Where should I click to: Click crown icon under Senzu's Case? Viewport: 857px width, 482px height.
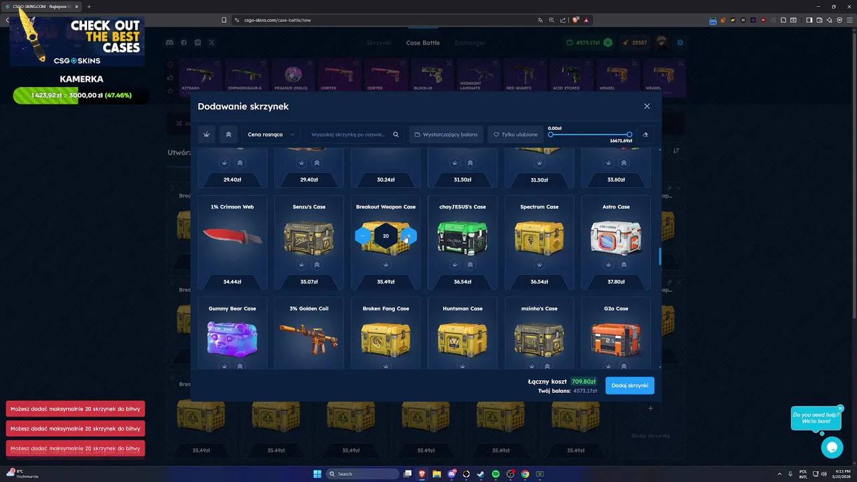point(301,264)
